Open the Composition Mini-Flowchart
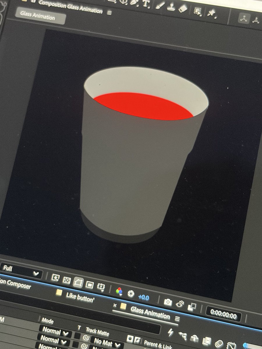This screenshot has height=349, width=262. click(183, 336)
